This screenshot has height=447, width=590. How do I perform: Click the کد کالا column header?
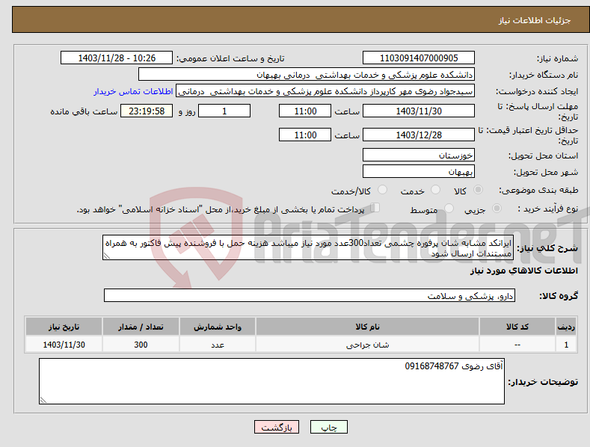pyautogui.click(x=517, y=327)
